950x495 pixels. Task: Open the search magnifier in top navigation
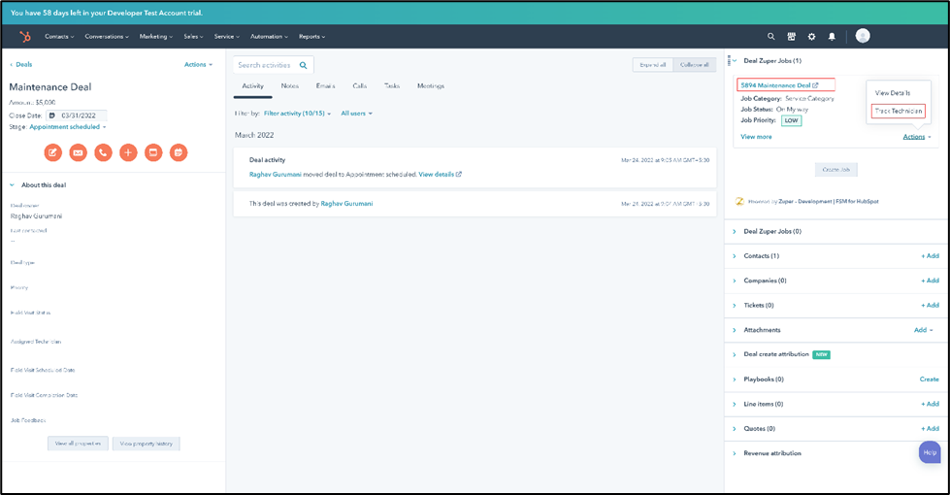770,36
